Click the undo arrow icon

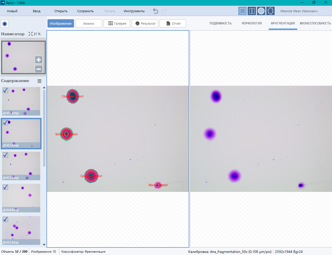[155, 11]
